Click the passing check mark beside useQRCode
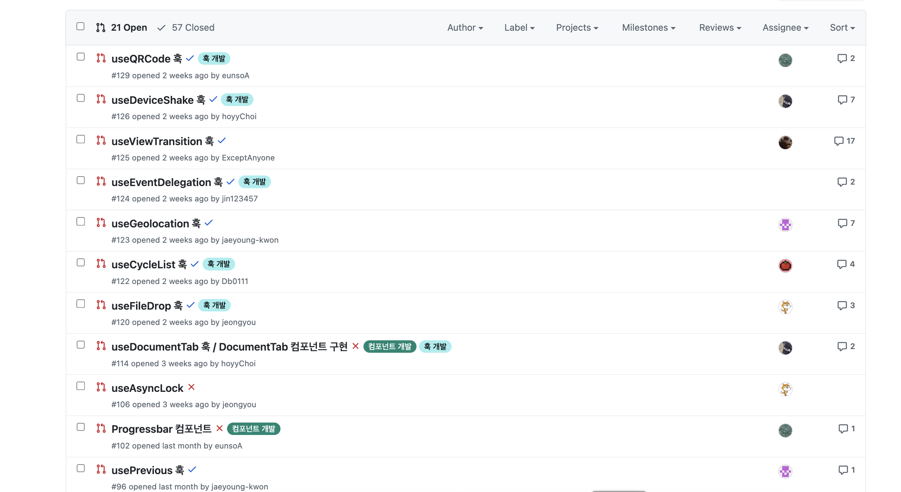 pos(190,58)
